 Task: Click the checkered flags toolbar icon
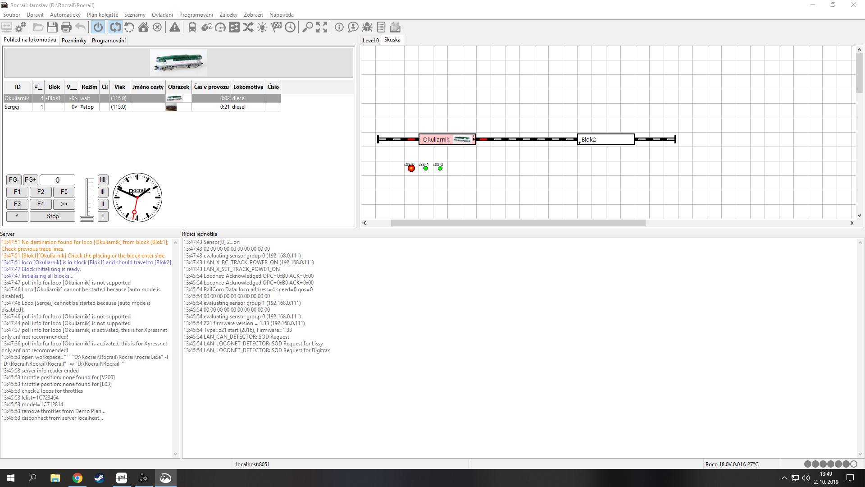[x=276, y=28]
